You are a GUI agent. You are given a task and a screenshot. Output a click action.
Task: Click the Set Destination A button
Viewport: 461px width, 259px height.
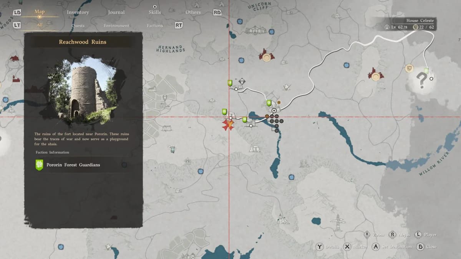(376, 247)
